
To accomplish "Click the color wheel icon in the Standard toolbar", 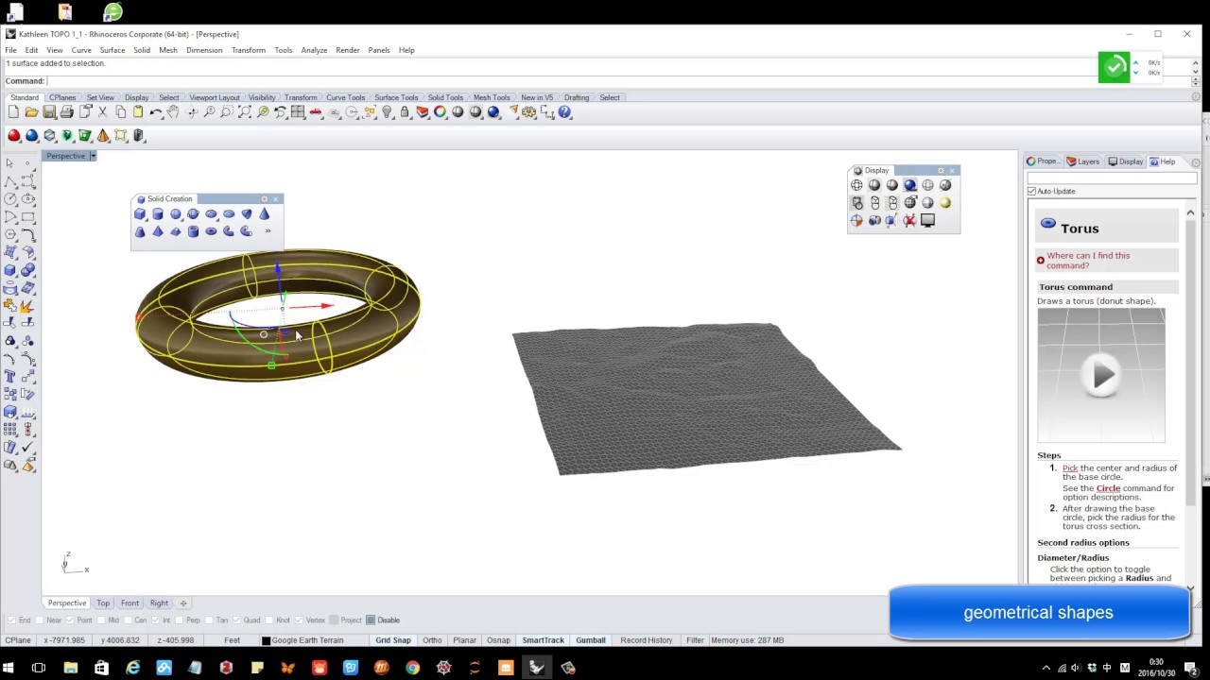I will click(x=441, y=112).
